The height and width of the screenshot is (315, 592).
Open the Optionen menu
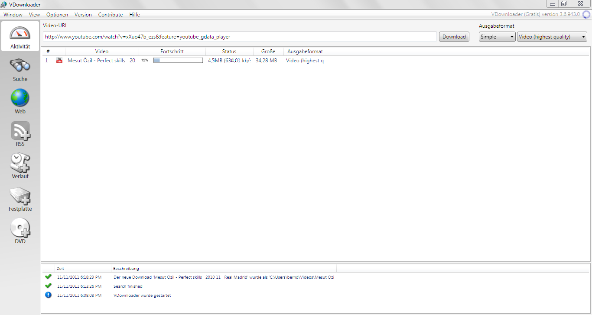click(x=57, y=14)
